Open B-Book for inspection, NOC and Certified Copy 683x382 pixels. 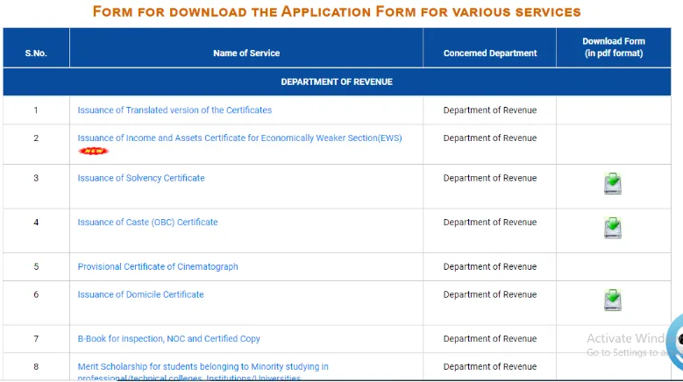168,339
